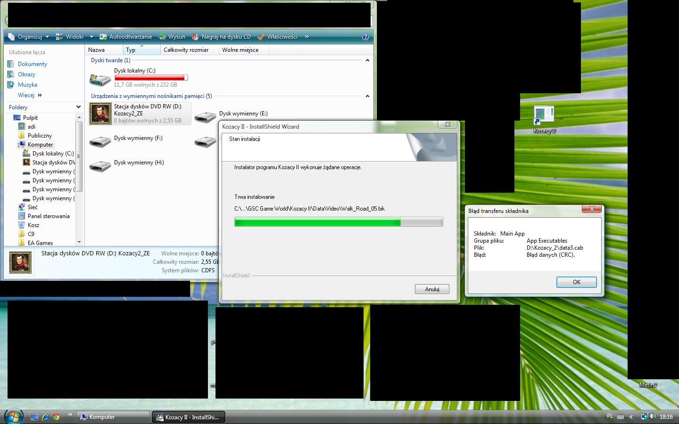
Task: Open Explorer help with the question mark icon
Action: [365, 37]
